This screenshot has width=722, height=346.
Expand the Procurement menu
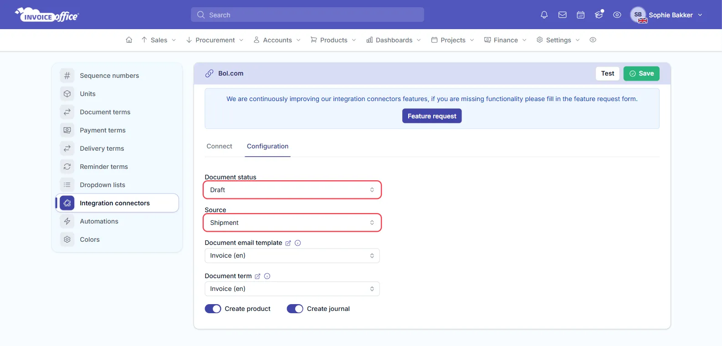tap(215, 40)
